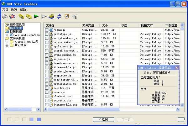Click the blue-yellow stacked download toolbar icon
Screen dimensions: 188x126
[x=51, y=16]
